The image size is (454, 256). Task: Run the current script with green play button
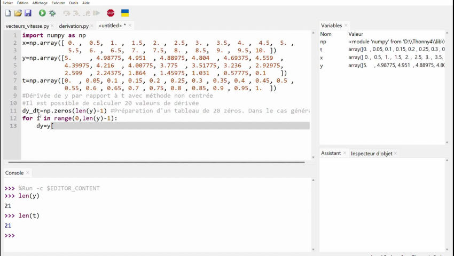pos(42,13)
